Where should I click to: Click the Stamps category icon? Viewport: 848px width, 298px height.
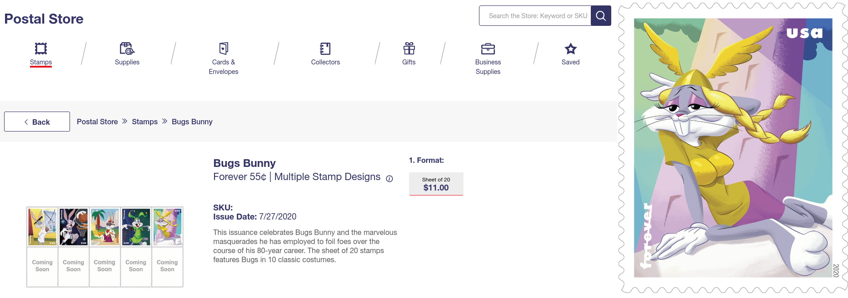click(x=41, y=49)
